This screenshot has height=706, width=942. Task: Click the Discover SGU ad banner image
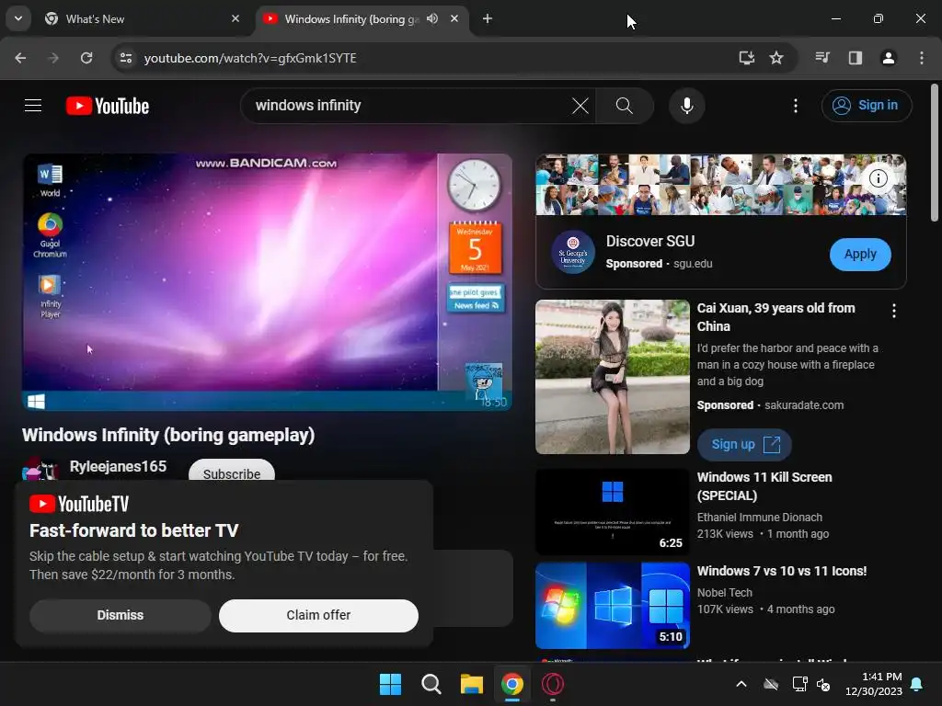(720, 184)
